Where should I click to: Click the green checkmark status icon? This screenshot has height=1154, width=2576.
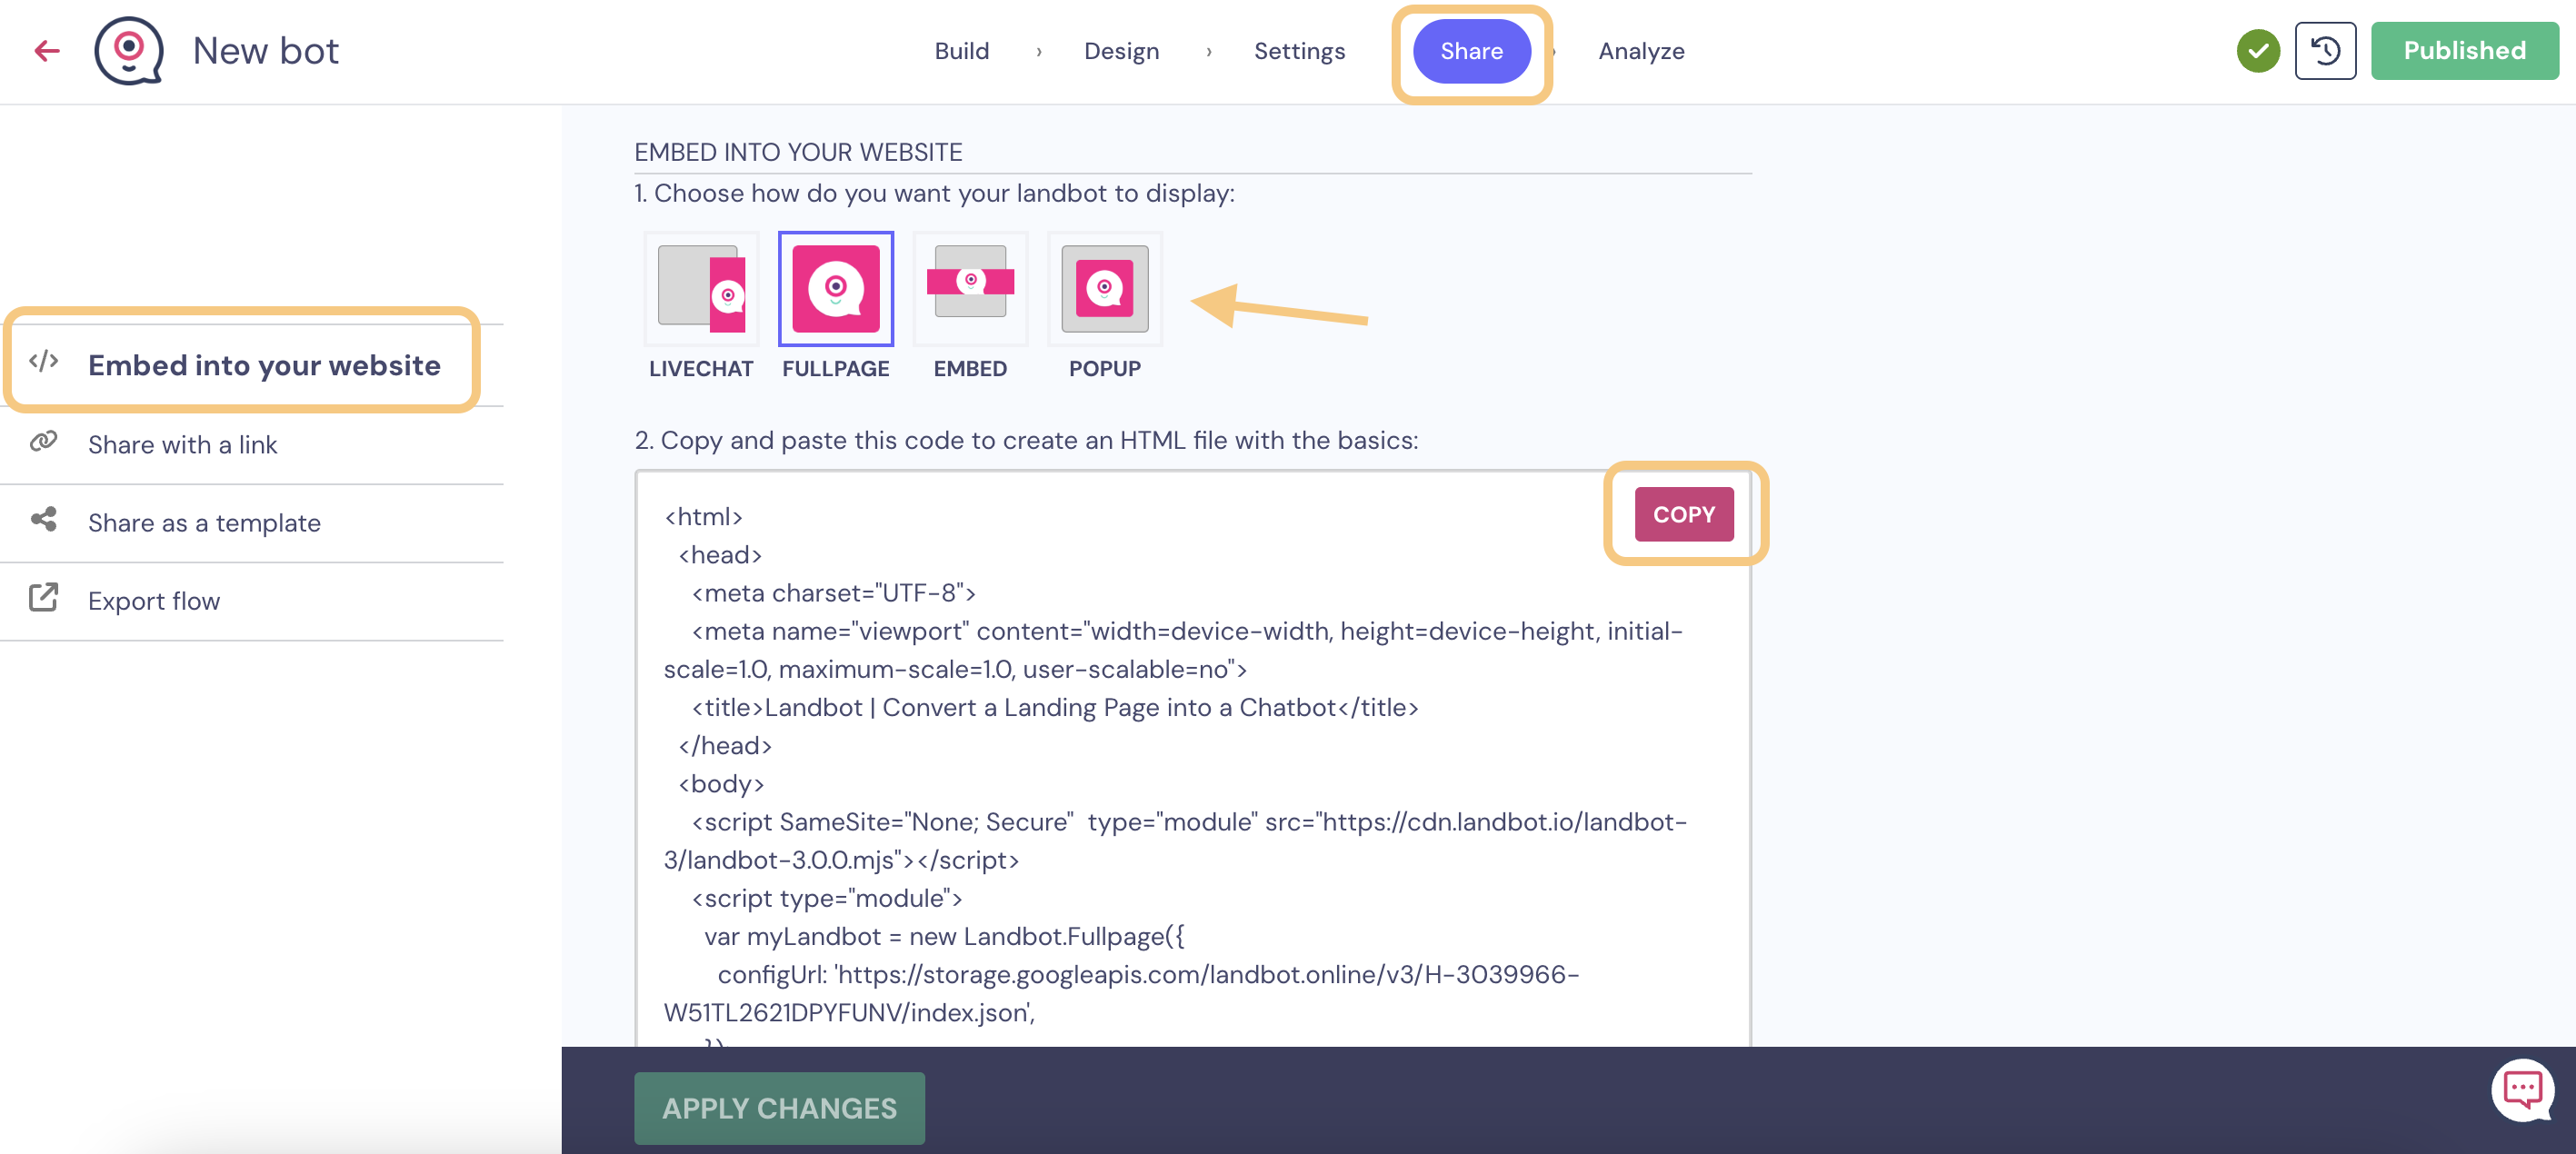tap(2258, 51)
